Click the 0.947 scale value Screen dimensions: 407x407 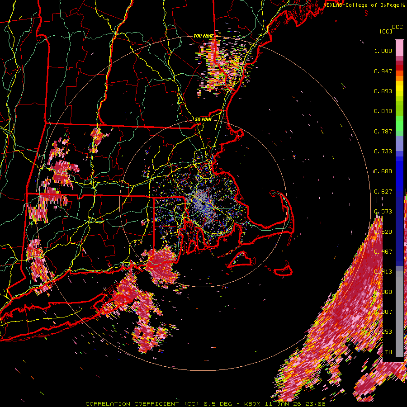pos(383,71)
